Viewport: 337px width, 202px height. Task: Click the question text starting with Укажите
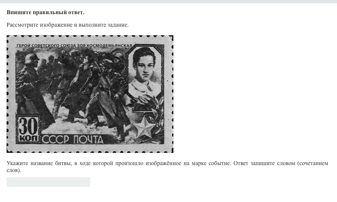coord(167,167)
